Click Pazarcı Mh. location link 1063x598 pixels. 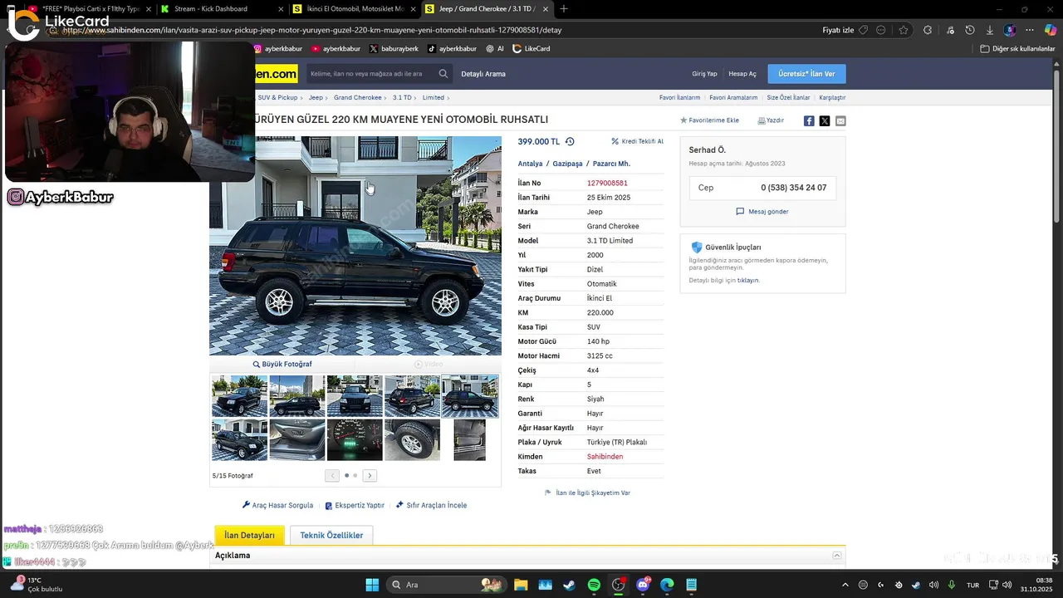pyautogui.click(x=611, y=164)
